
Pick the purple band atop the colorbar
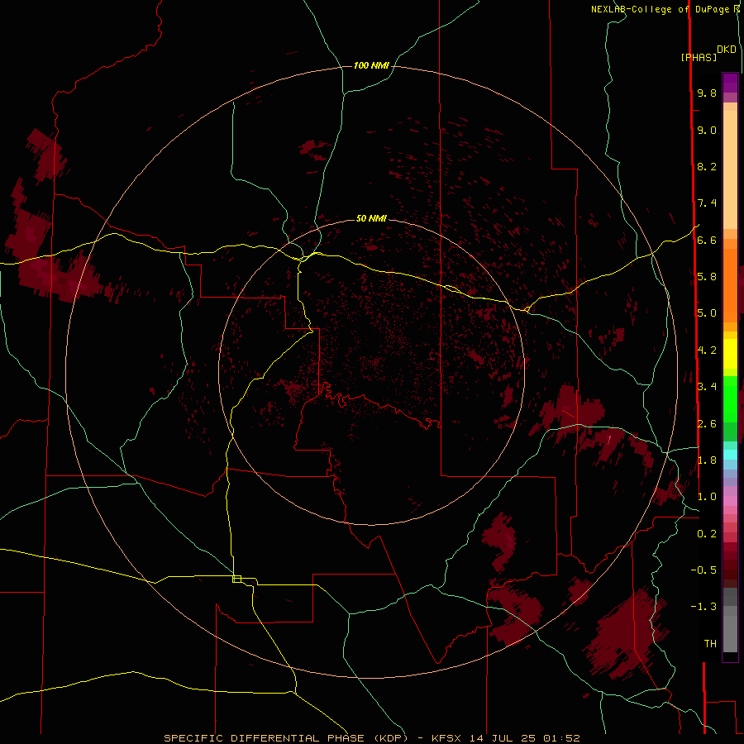pos(730,83)
